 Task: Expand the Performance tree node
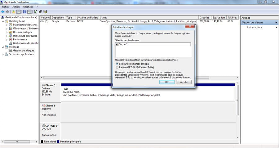pos(7,39)
